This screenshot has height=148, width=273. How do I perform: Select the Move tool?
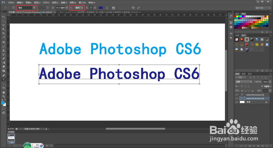(4, 17)
